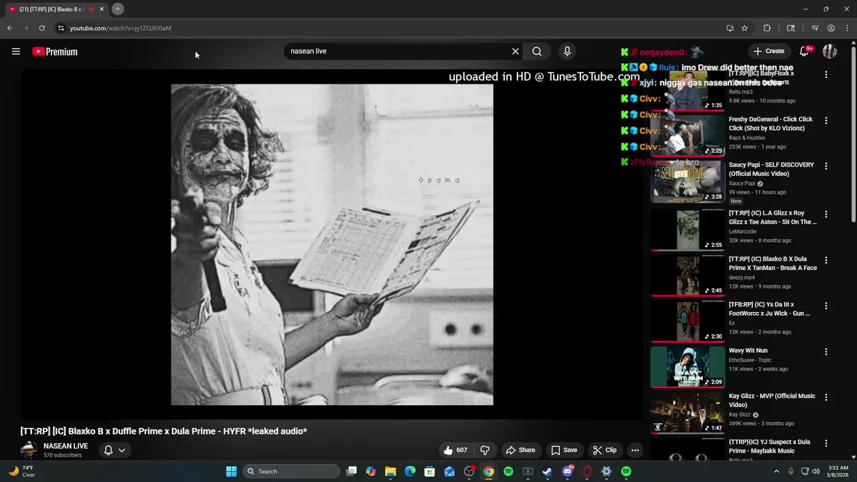Open options for YJ Suspect Maybakk video
The width and height of the screenshot is (857, 482).
826,443
